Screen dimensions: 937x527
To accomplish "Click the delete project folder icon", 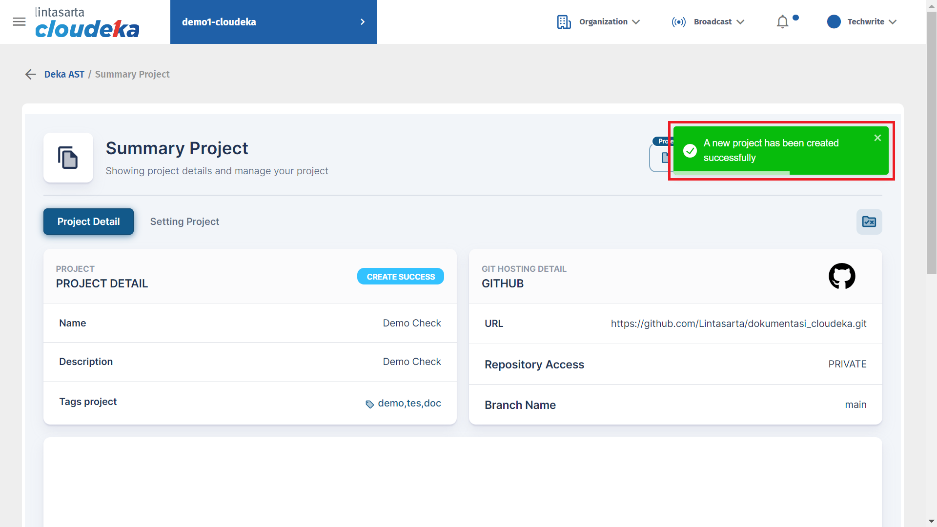I will [869, 222].
